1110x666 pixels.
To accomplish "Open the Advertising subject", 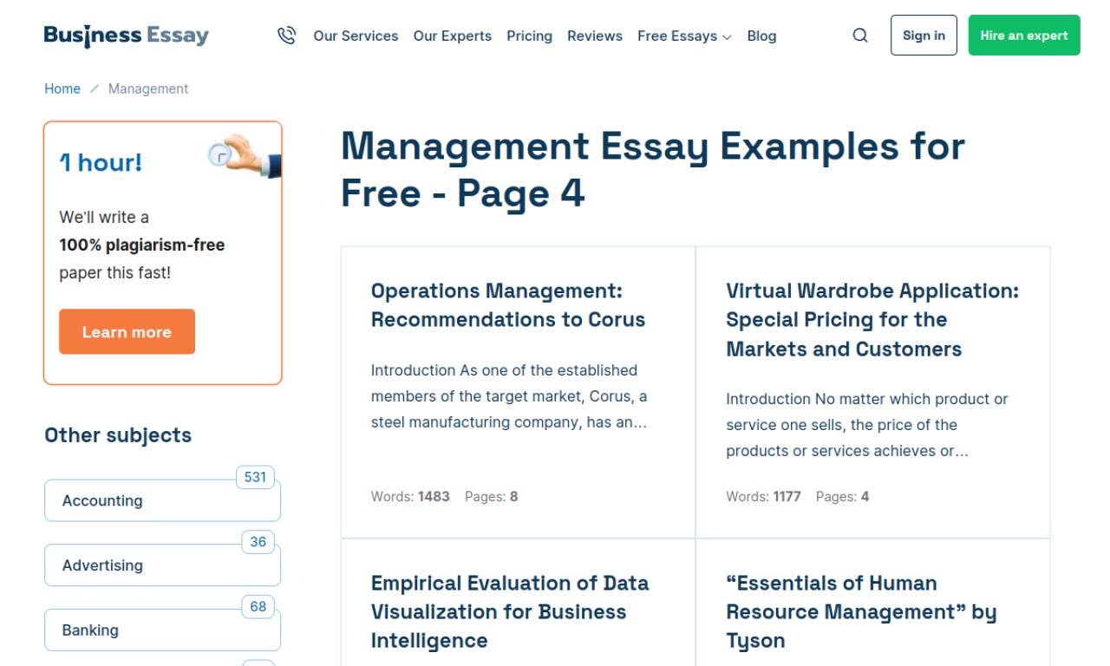I will tap(163, 565).
